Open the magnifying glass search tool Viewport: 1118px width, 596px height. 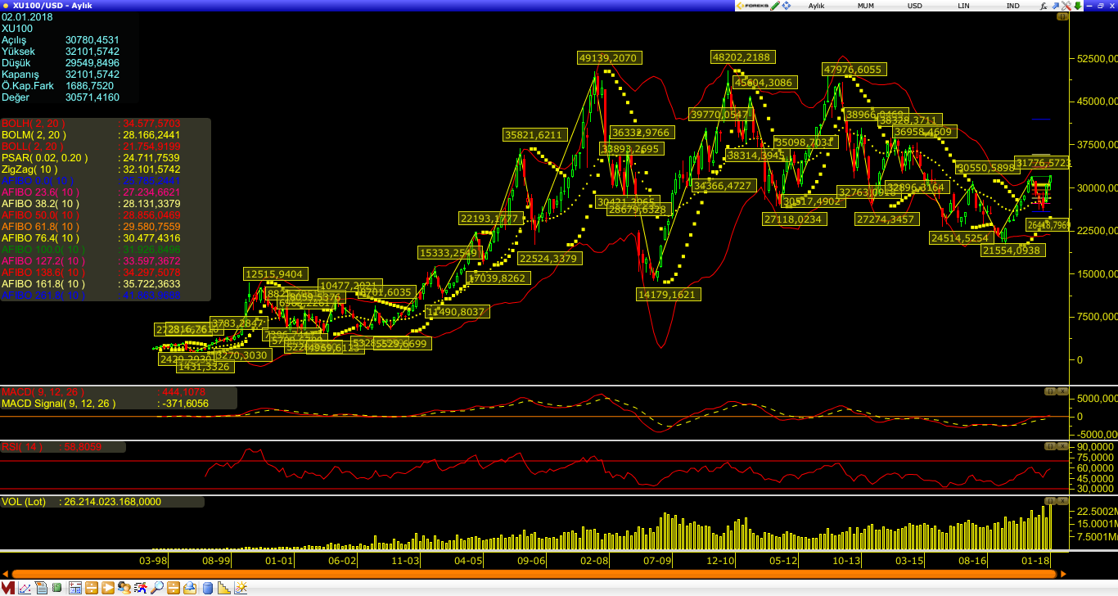point(156,588)
